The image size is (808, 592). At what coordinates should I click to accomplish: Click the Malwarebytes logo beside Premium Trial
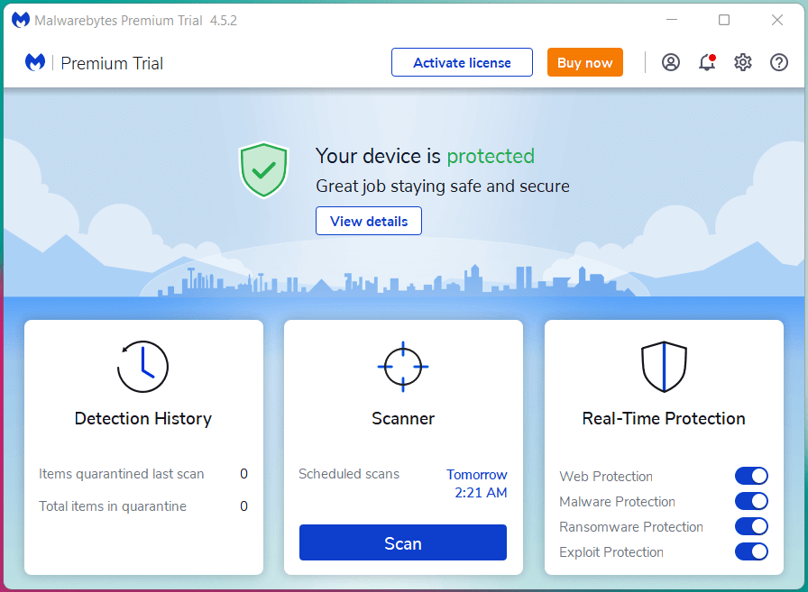click(x=35, y=63)
